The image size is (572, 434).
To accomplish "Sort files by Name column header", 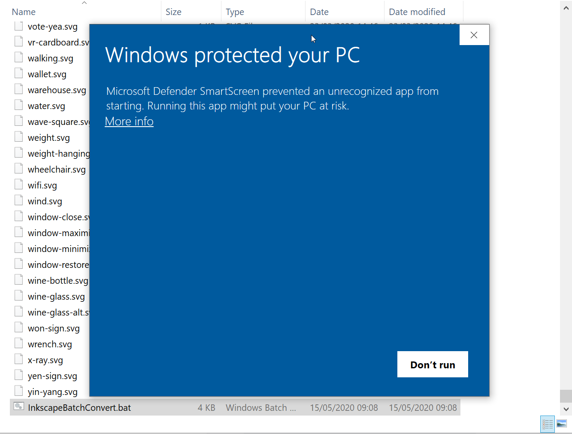I will pyautogui.click(x=24, y=12).
